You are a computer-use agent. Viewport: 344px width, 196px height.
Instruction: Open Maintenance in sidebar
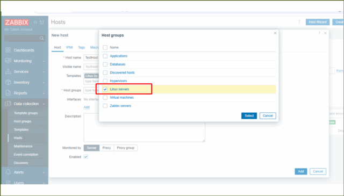click(x=23, y=146)
